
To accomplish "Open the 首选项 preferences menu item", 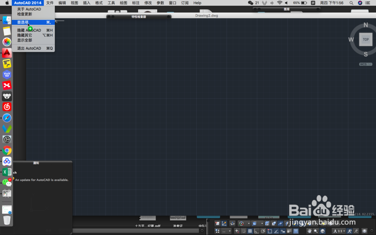I will [x=33, y=22].
